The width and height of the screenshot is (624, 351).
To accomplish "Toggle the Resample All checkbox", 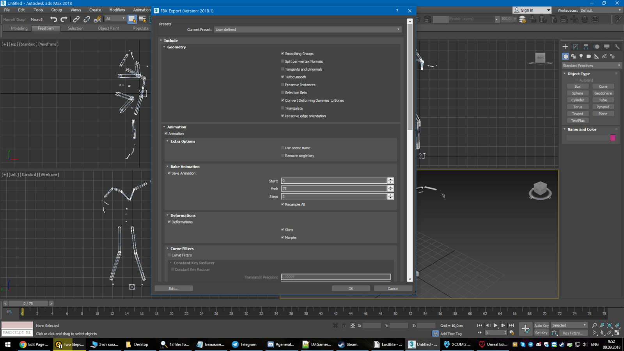I will coord(283,204).
